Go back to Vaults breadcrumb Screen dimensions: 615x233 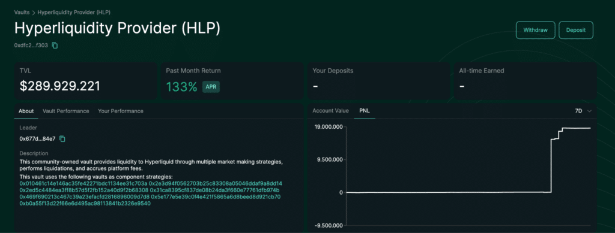pos(22,12)
